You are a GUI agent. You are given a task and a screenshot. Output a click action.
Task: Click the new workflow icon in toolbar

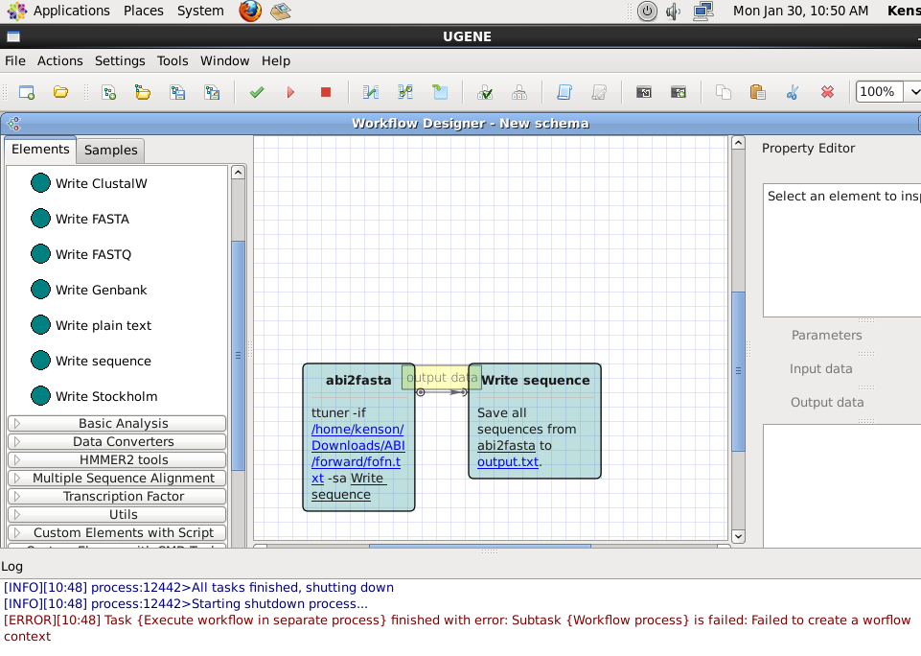27,92
